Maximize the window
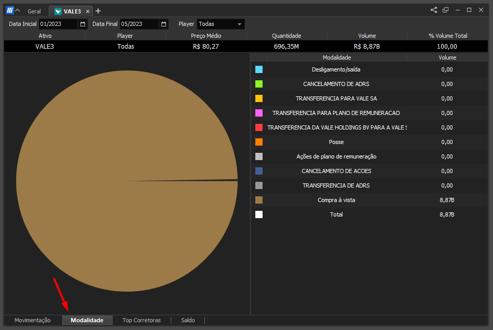This screenshot has height=330, width=493. click(x=469, y=10)
